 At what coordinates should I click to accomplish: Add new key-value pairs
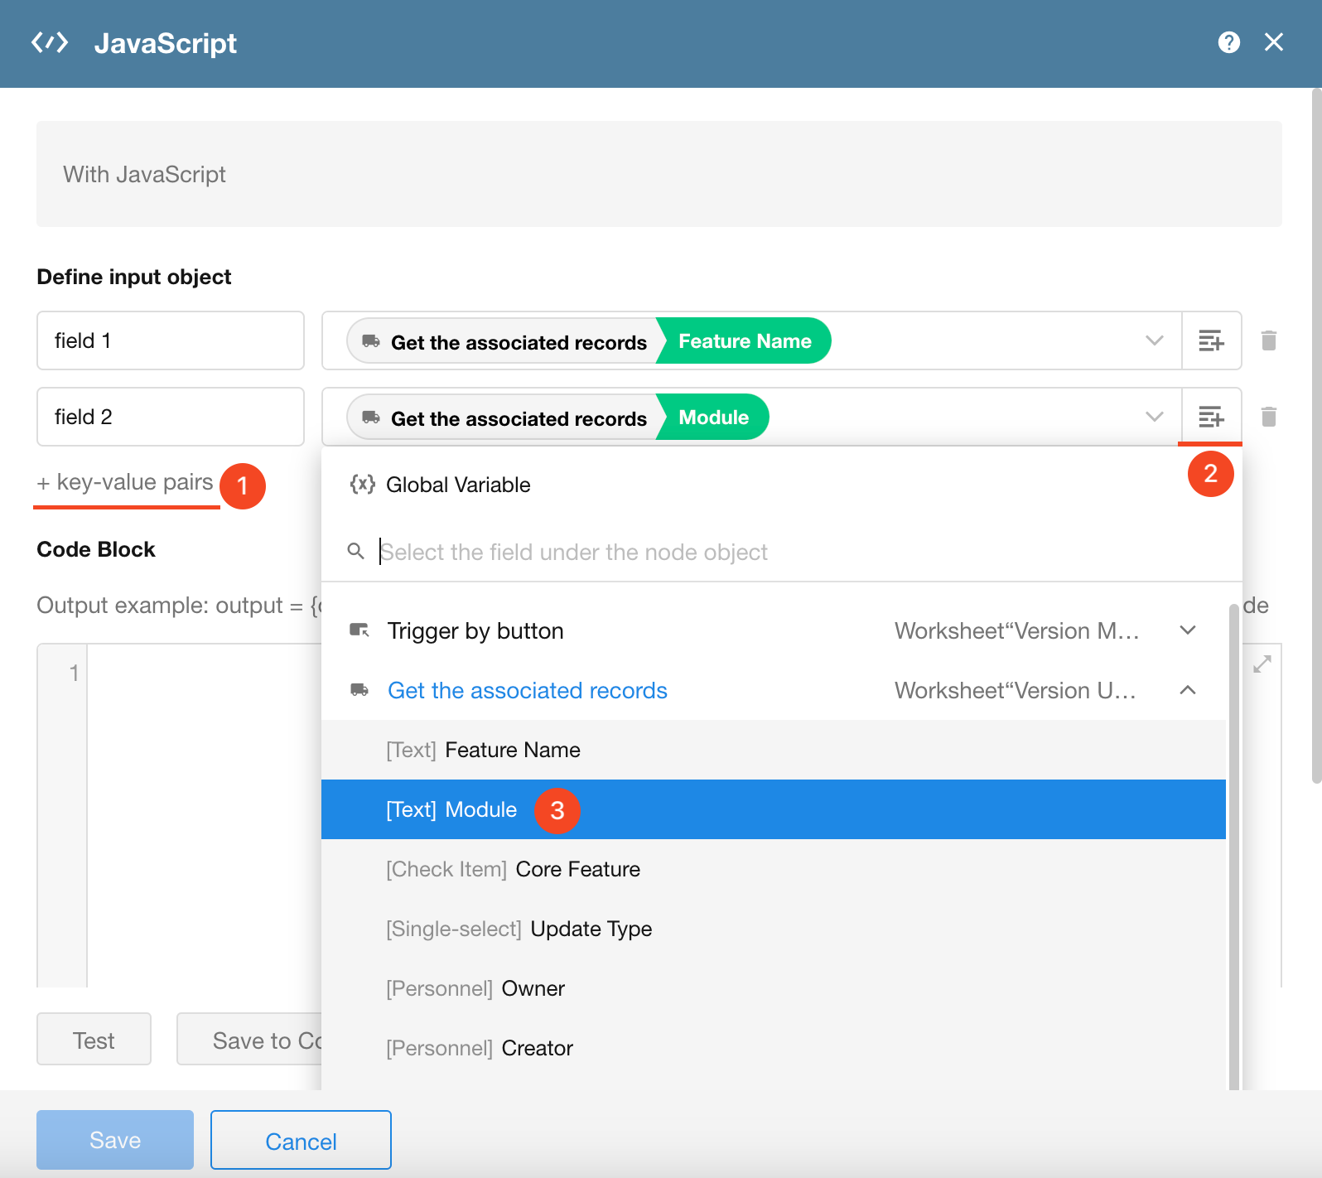tap(126, 483)
